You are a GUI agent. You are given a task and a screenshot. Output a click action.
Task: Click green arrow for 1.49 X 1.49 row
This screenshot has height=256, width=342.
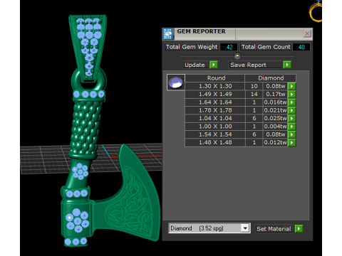pos(291,95)
